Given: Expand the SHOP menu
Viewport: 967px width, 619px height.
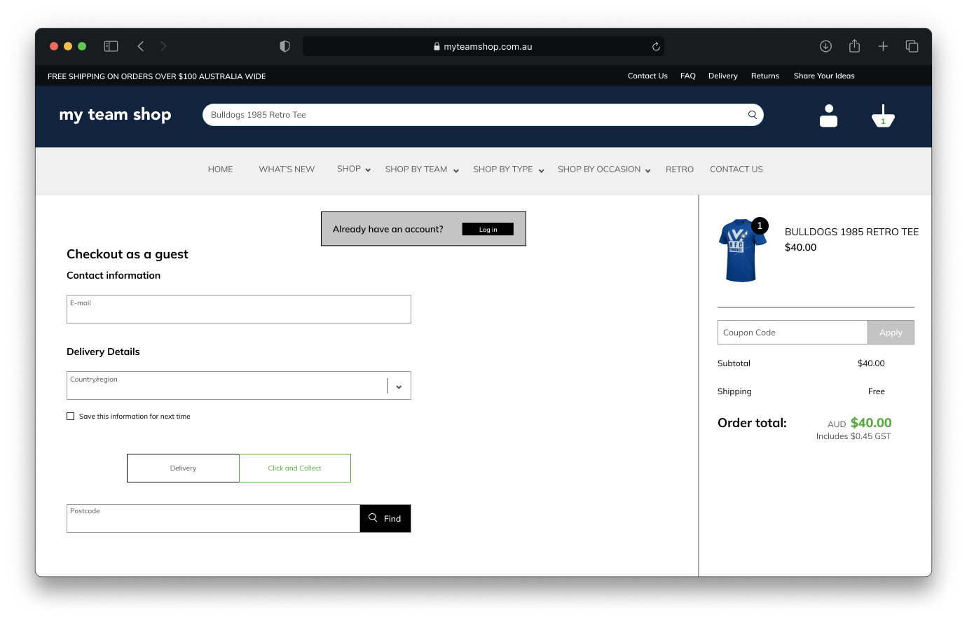Looking at the screenshot, I should click(x=354, y=169).
